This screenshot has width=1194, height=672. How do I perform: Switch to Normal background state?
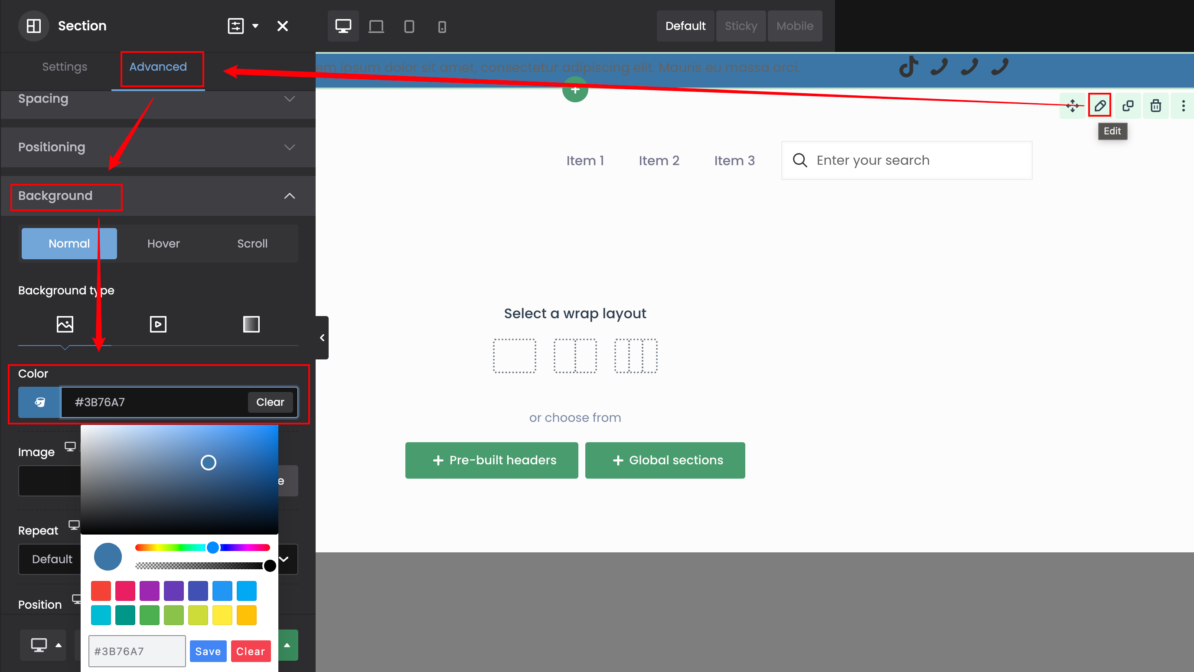pos(69,244)
